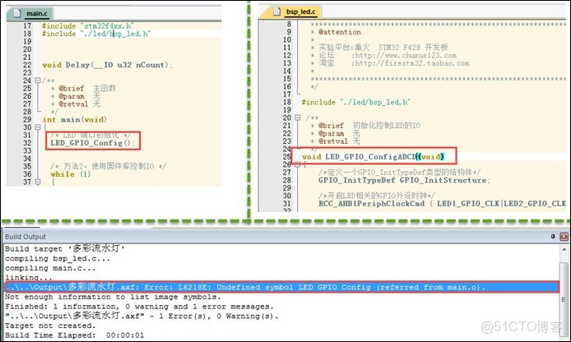Collapse the comment block at bsp_led.c line 20
Screen dimensions: 571x342
[298, 118]
